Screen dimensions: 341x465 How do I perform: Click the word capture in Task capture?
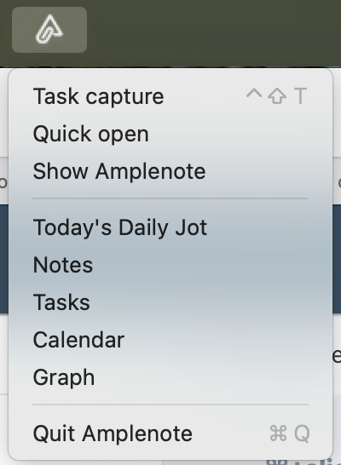click(124, 97)
